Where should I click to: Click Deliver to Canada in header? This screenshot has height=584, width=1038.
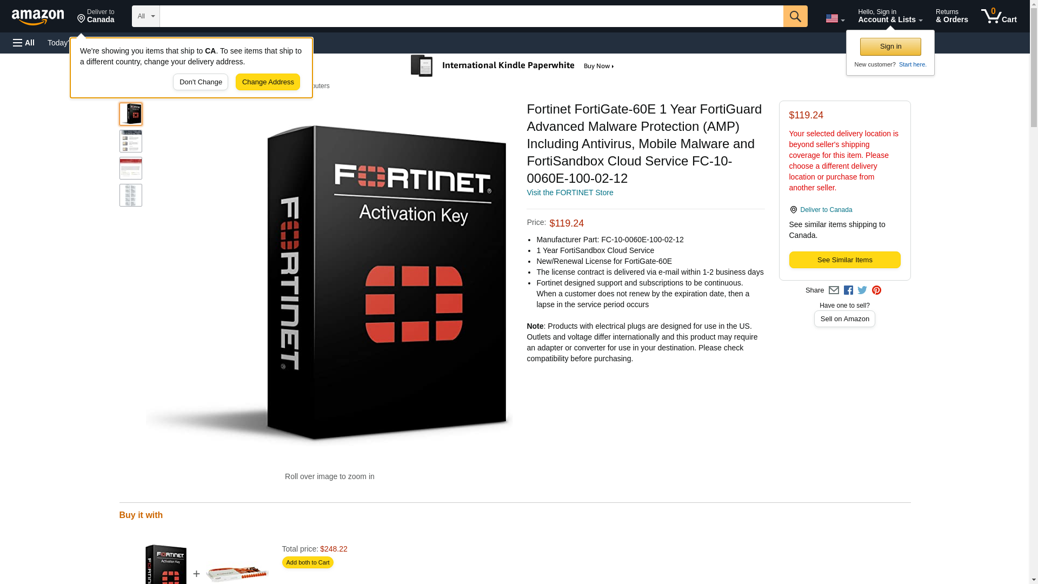(x=96, y=16)
